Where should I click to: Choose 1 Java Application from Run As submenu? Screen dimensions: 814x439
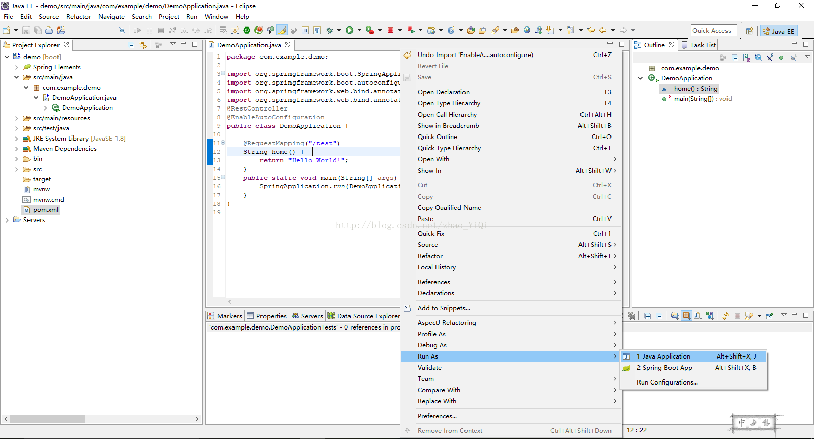click(693, 356)
